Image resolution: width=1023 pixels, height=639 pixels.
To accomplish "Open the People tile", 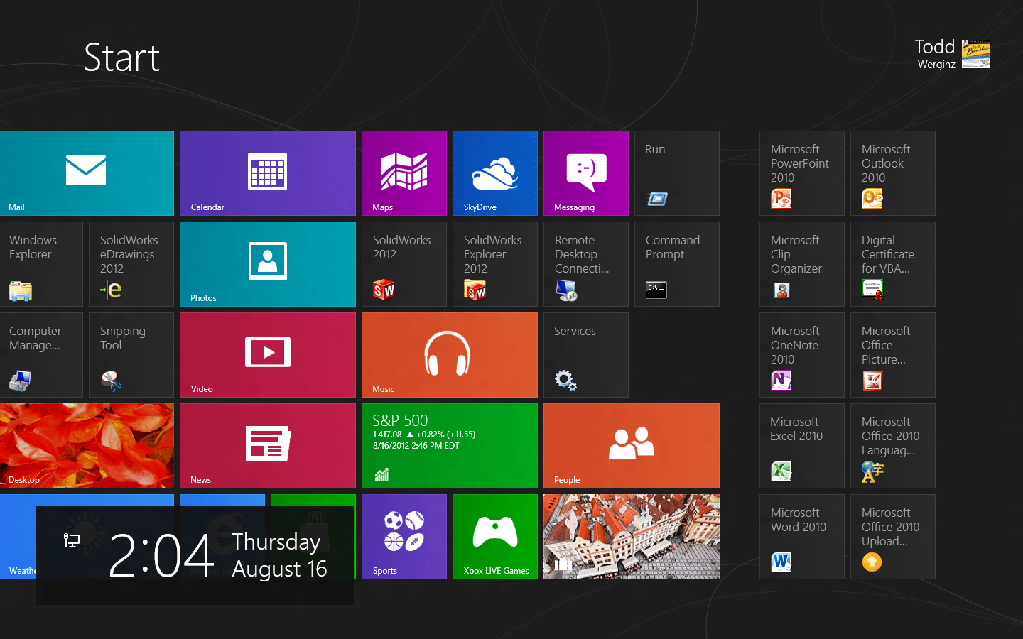I will [x=631, y=446].
